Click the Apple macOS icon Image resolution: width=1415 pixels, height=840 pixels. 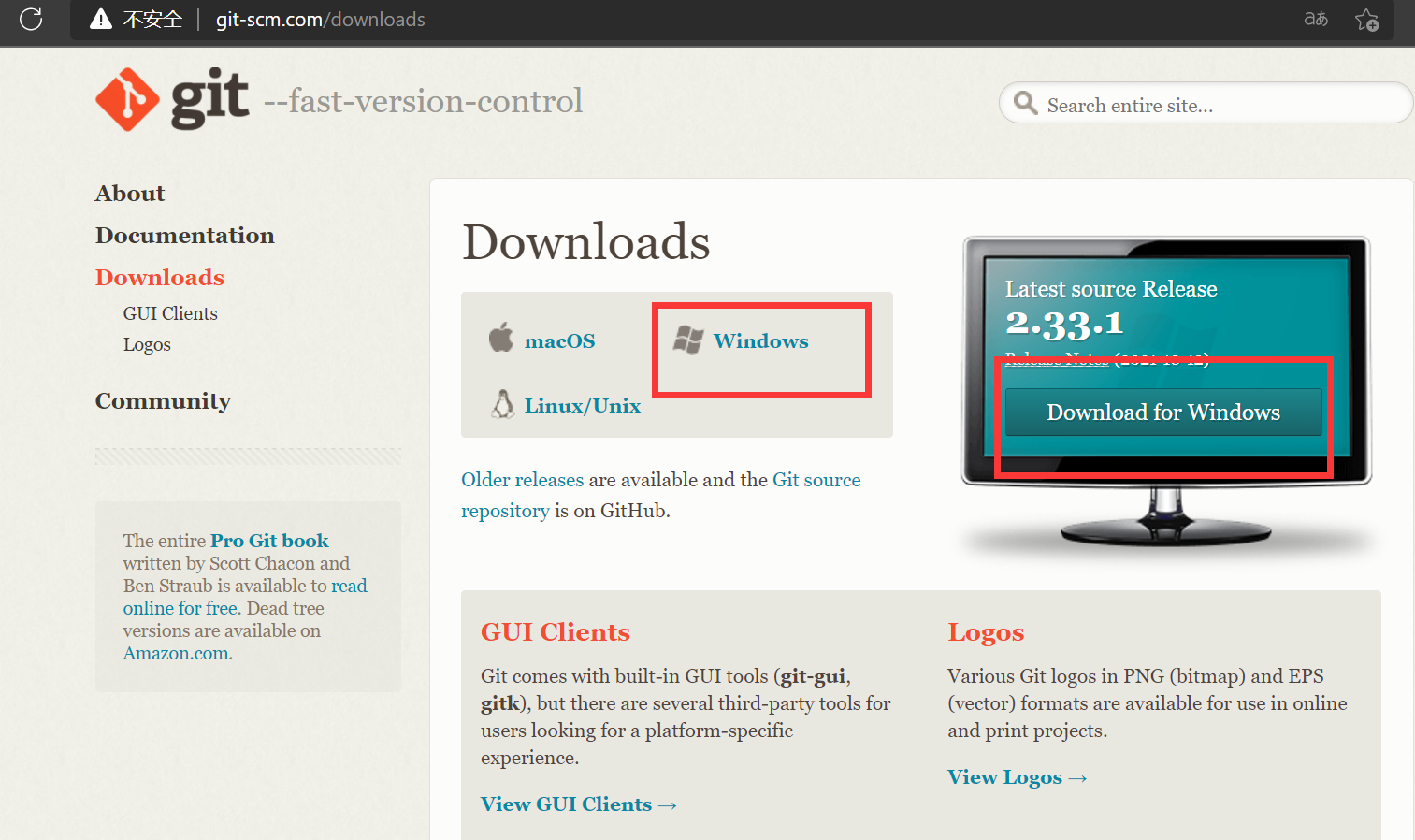click(x=501, y=338)
